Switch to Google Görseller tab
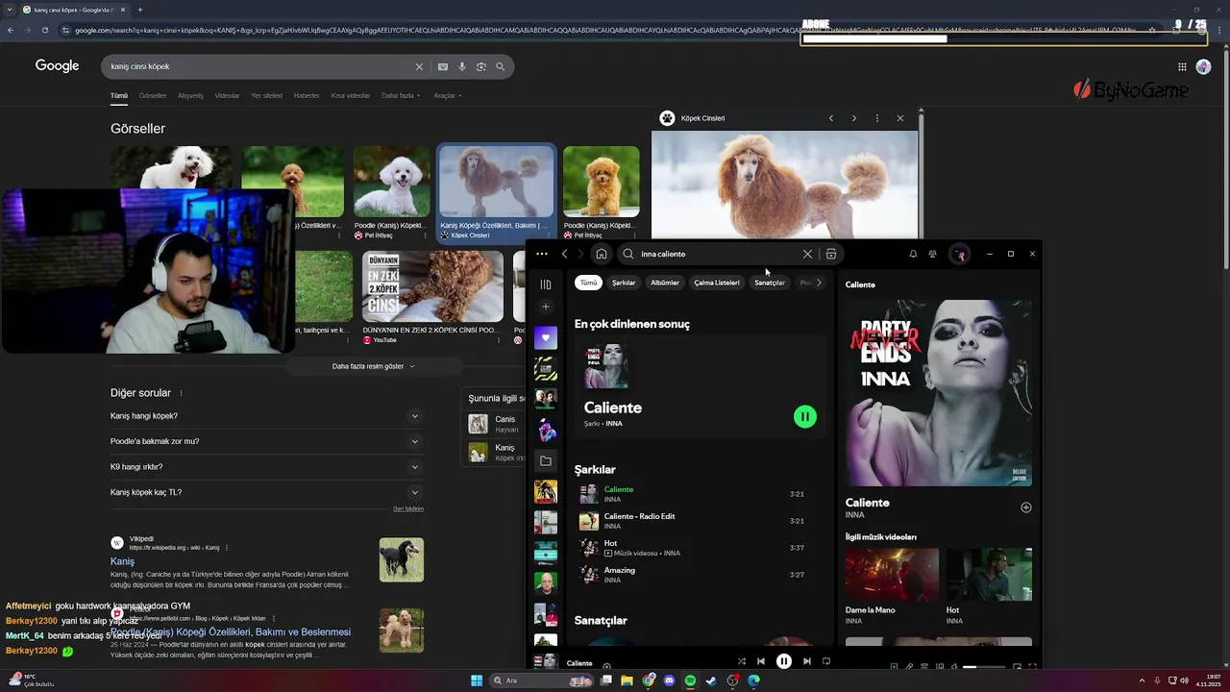 tap(152, 95)
